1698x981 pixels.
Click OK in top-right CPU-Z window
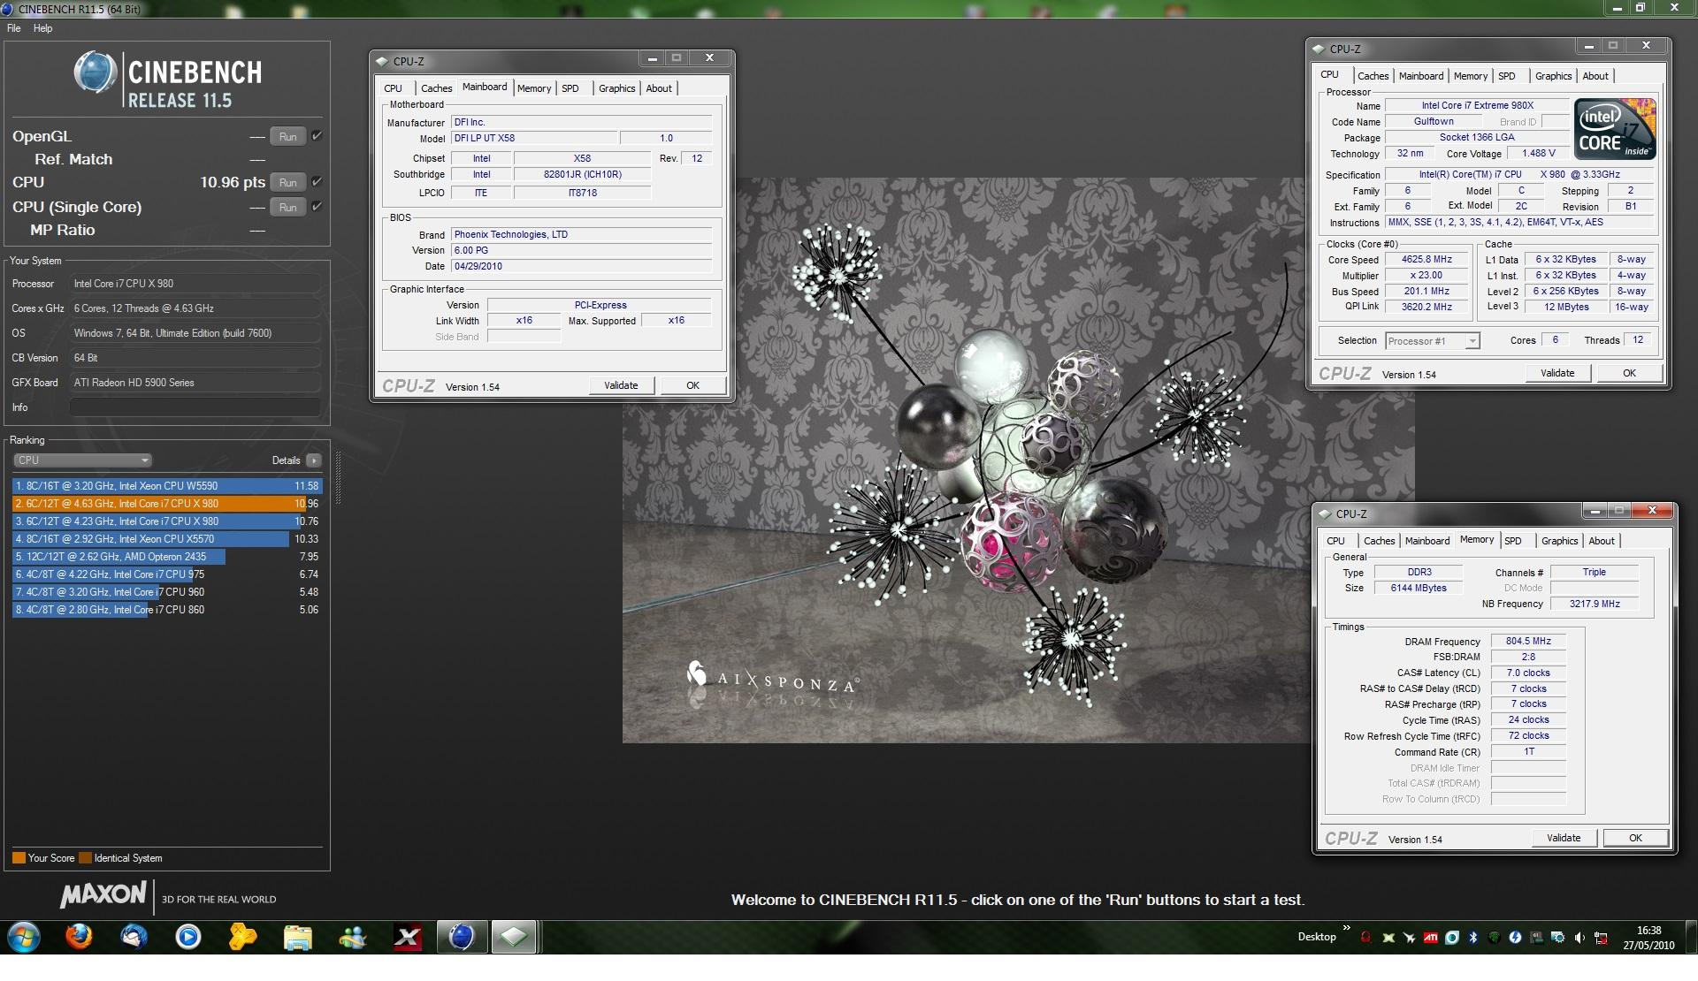coord(1629,373)
